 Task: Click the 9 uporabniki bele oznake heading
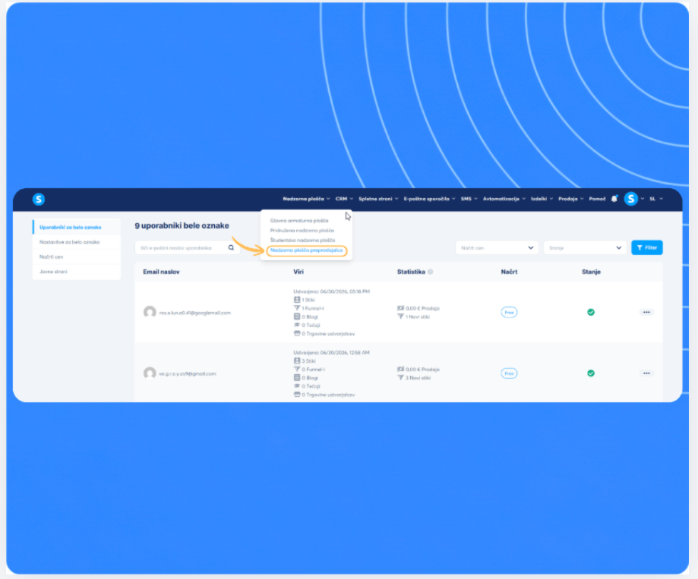click(x=182, y=225)
